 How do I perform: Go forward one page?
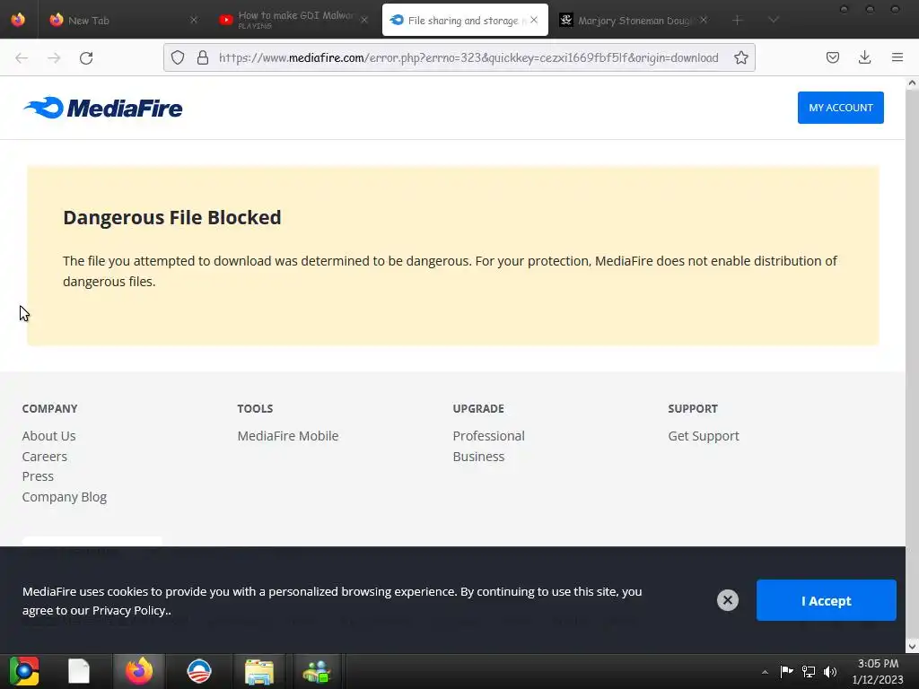point(54,57)
